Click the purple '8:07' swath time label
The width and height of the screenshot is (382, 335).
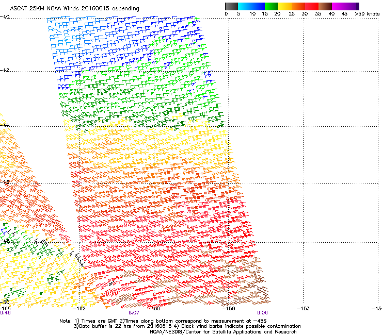134,313
